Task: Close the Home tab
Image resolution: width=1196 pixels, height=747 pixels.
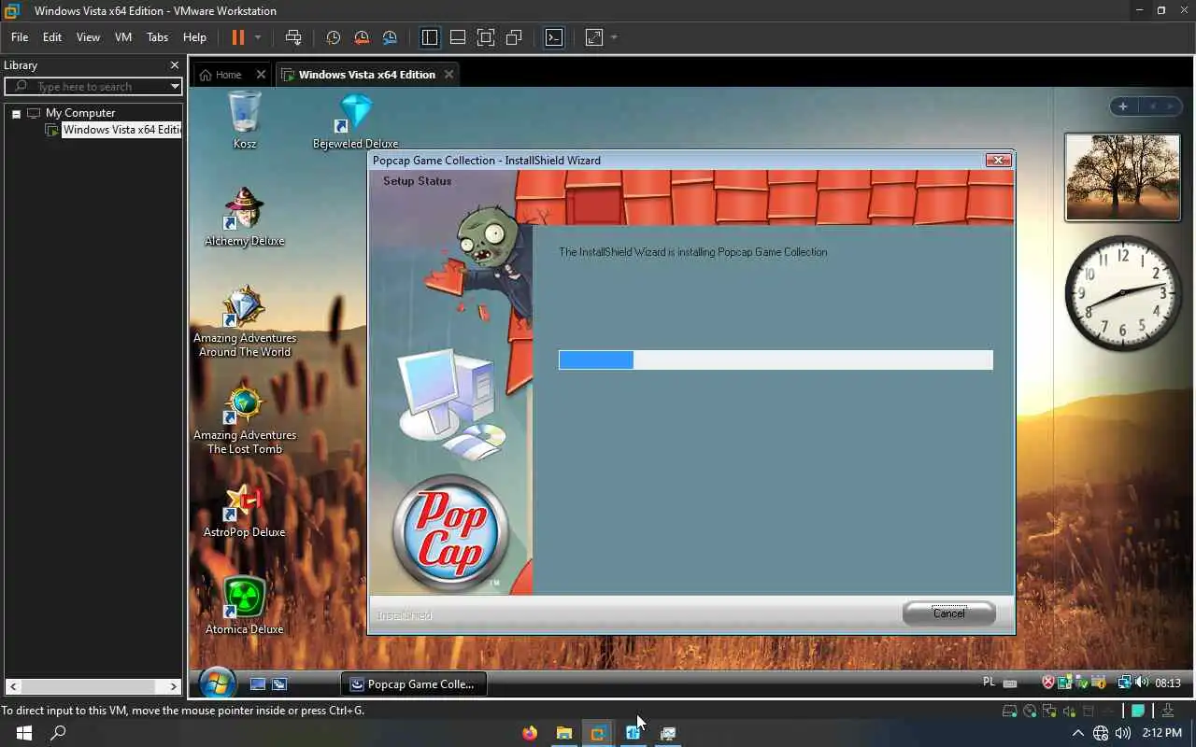Action: (x=261, y=75)
